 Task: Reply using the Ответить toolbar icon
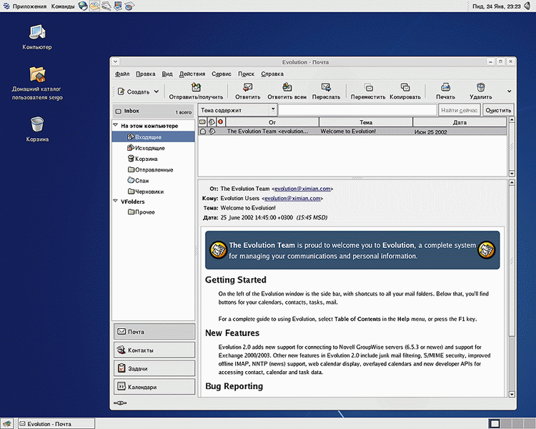tap(247, 87)
